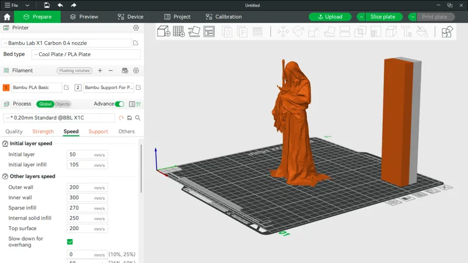Reset the modified process preset icon
This screenshot has width=468, height=263.
[x=121, y=118]
